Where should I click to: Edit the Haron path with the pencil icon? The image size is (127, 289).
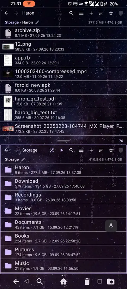coord(37,22)
